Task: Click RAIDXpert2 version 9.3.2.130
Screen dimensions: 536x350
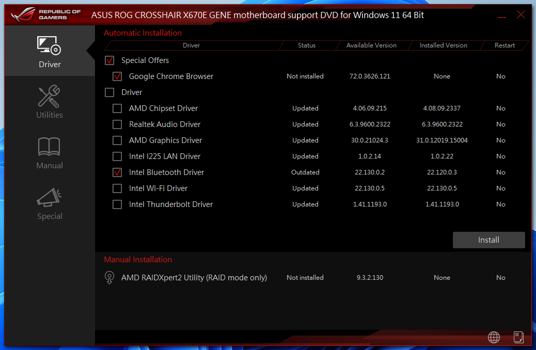Action: [370, 278]
